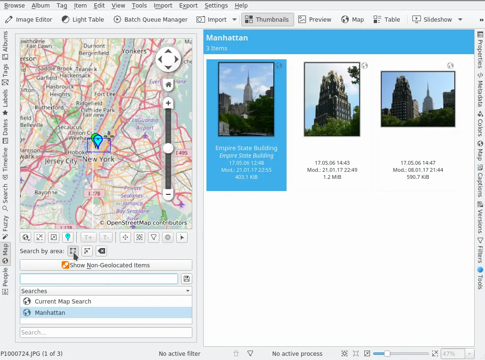Screen dimensions: 485x360
Task: Adjust the thumbnail size slider in status bar
Action: tap(387, 353)
